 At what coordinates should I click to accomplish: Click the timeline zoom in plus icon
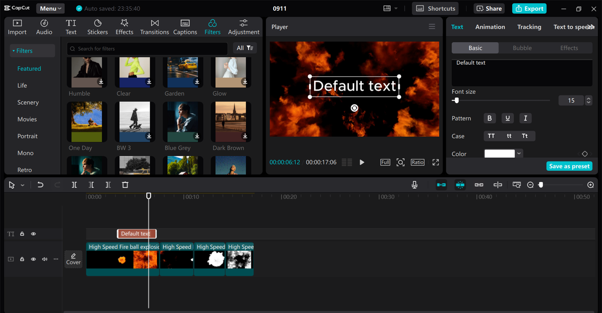click(x=591, y=185)
